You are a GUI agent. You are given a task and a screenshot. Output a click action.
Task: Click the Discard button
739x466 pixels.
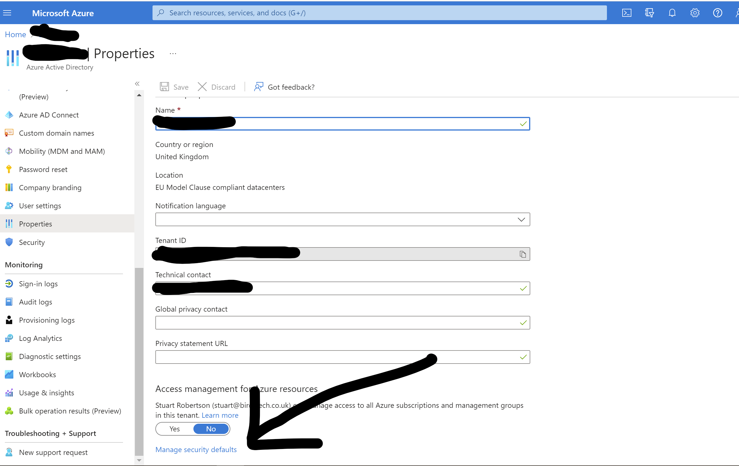click(x=216, y=87)
